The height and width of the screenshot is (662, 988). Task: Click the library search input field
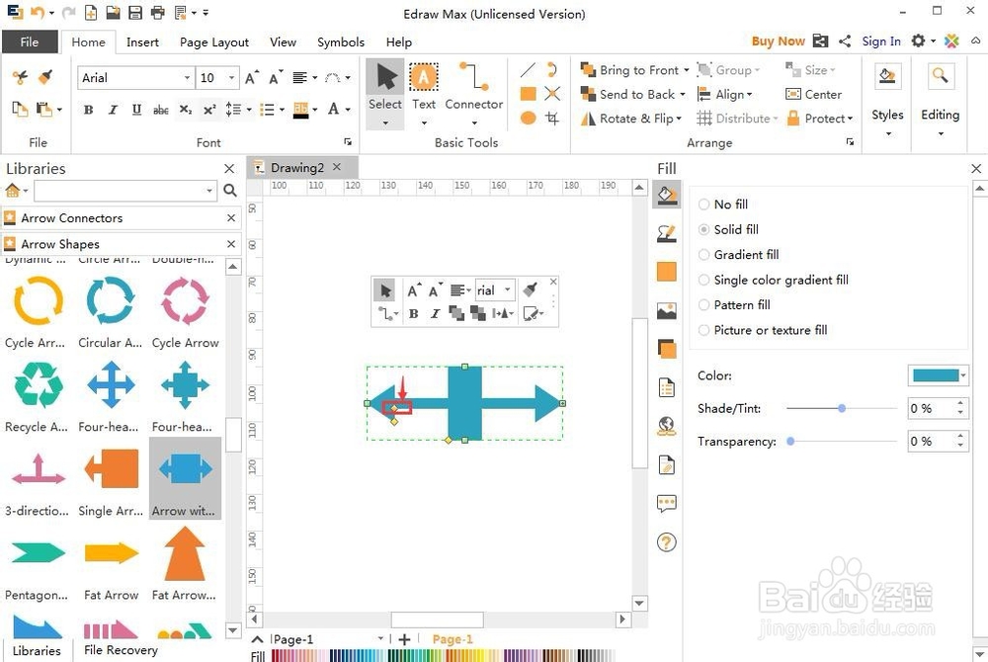click(124, 191)
